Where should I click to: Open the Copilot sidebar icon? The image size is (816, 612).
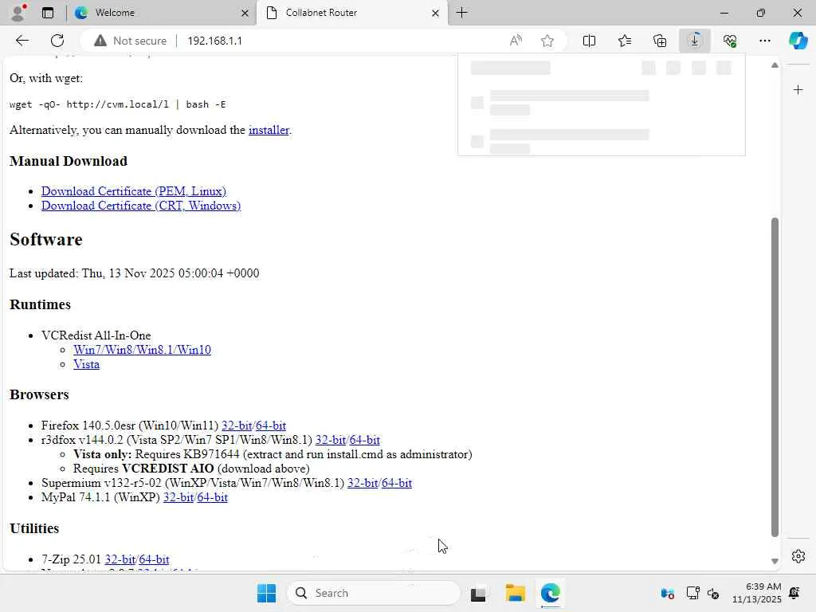tap(798, 41)
